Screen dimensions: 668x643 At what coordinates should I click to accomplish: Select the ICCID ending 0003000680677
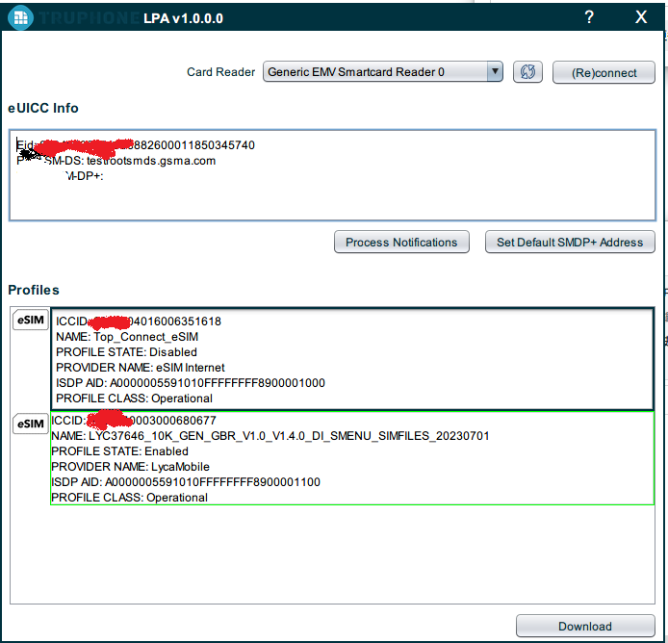[x=134, y=420]
